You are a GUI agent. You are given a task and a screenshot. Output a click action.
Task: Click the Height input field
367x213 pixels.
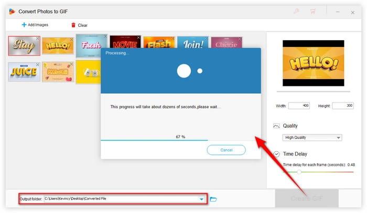coord(343,106)
